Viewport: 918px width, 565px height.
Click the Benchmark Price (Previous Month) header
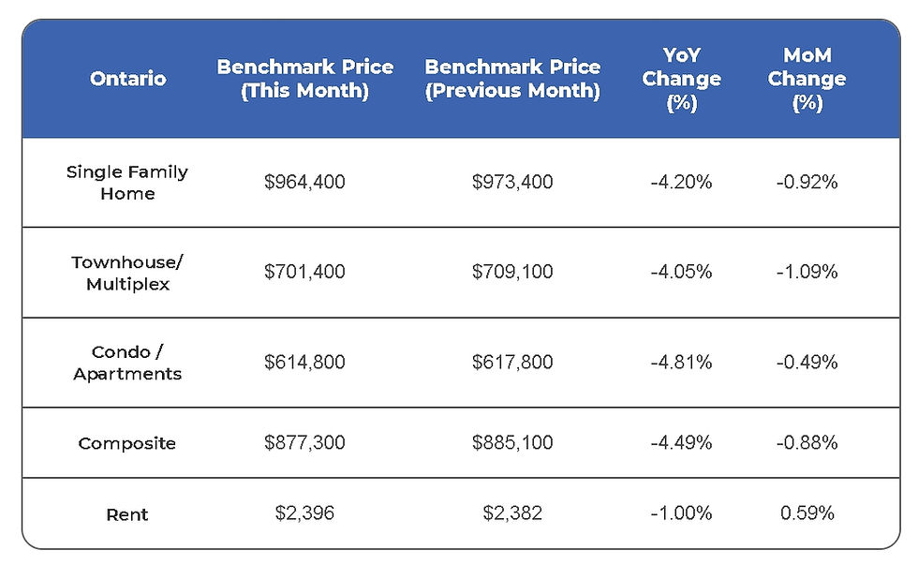pyautogui.click(x=512, y=79)
